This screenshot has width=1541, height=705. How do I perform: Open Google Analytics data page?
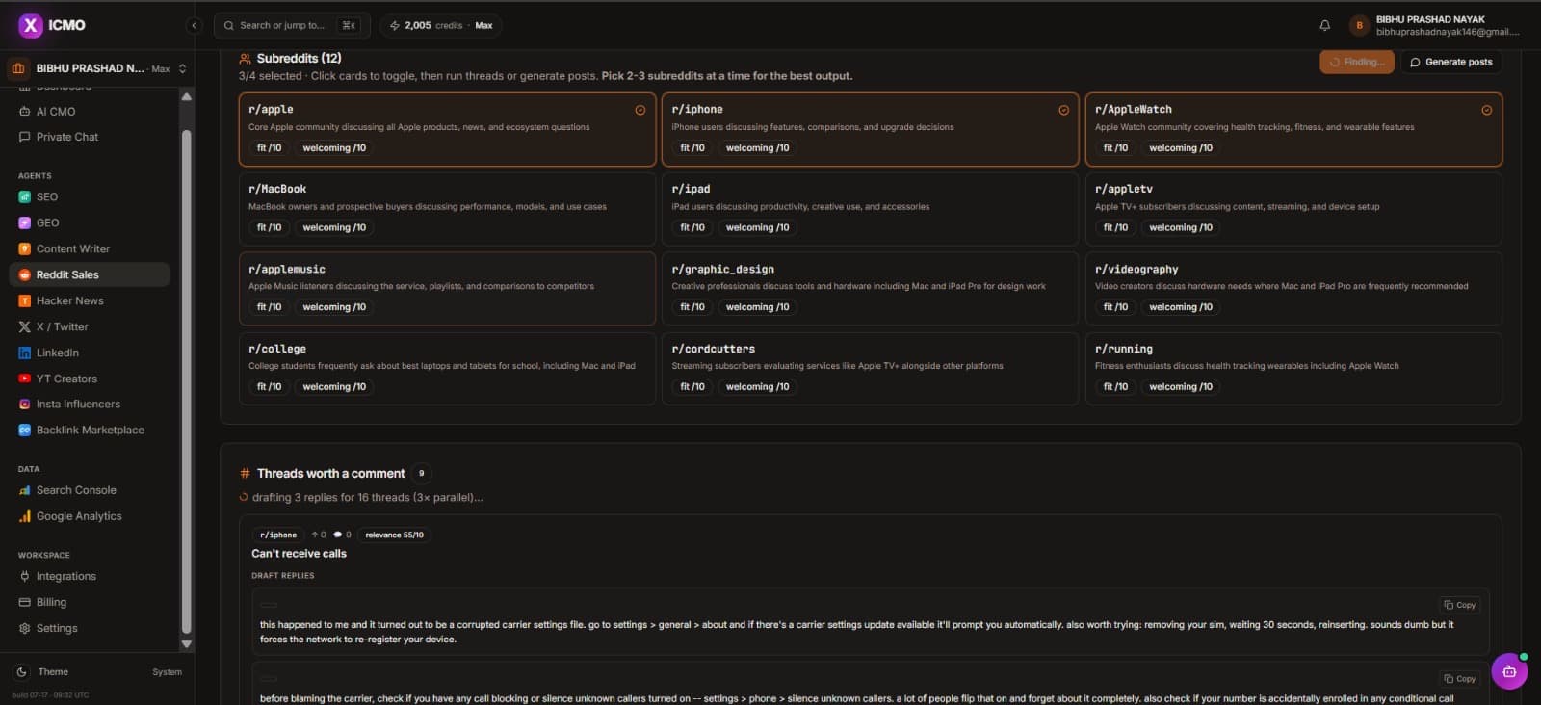(x=89, y=516)
